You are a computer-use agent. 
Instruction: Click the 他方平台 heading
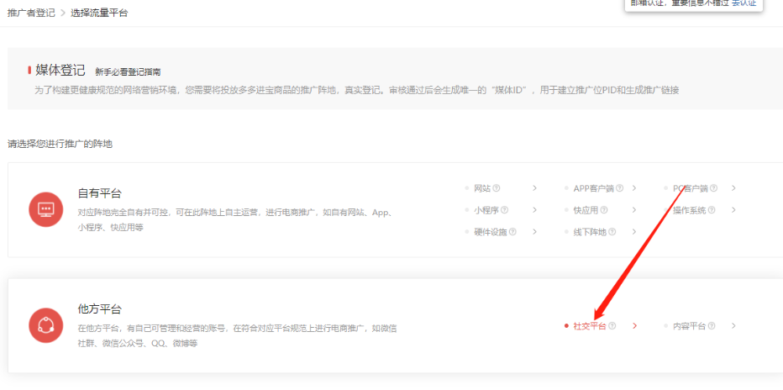pyautogui.click(x=100, y=309)
